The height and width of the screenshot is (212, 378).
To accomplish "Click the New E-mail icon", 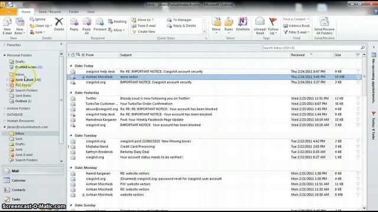I will [x=7, y=26].
